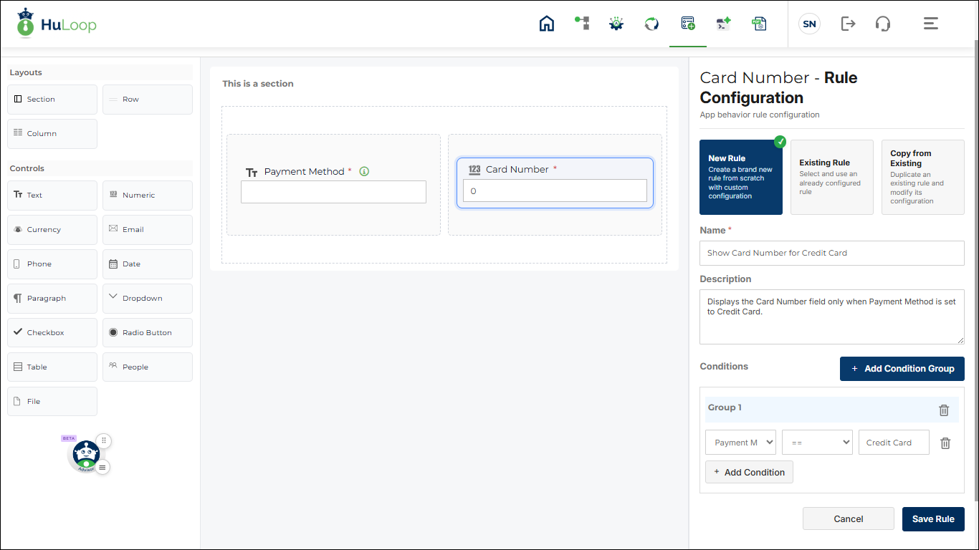Pick the Checkbox control
The height and width of the screenshot is (550, 979).
(52, 333)
